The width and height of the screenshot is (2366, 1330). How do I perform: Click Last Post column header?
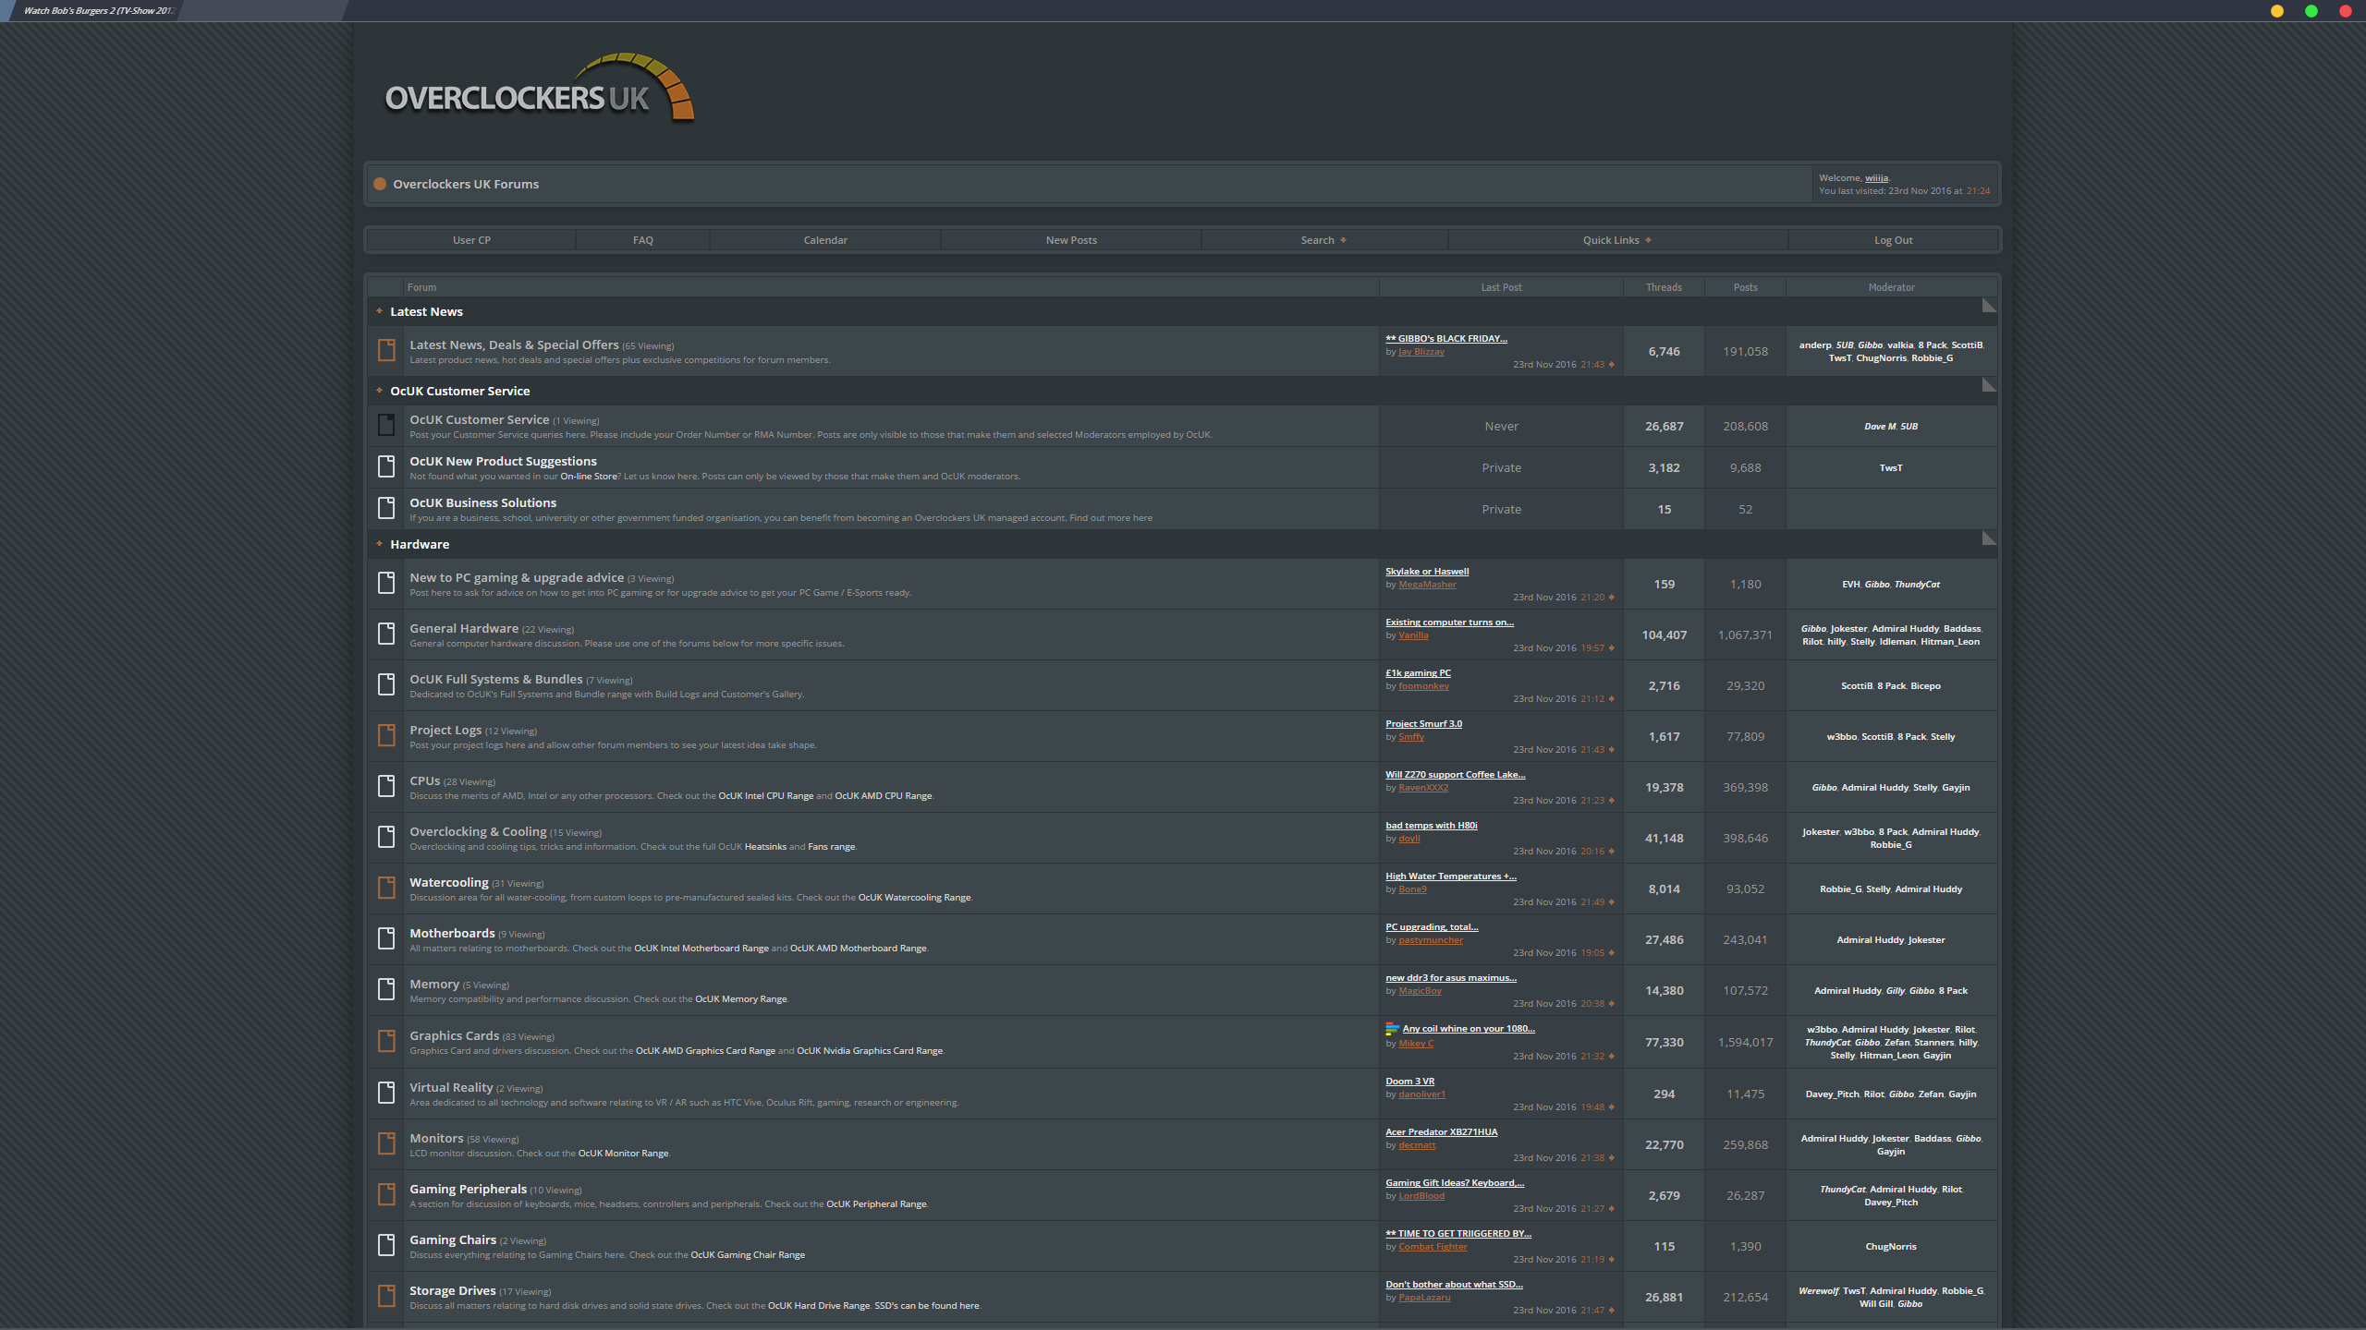(1501, 287)
